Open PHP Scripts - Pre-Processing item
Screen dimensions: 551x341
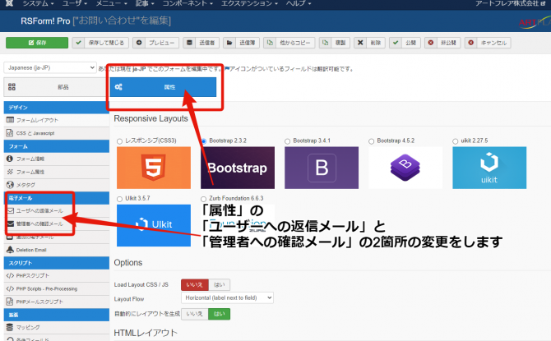(56, 288)
